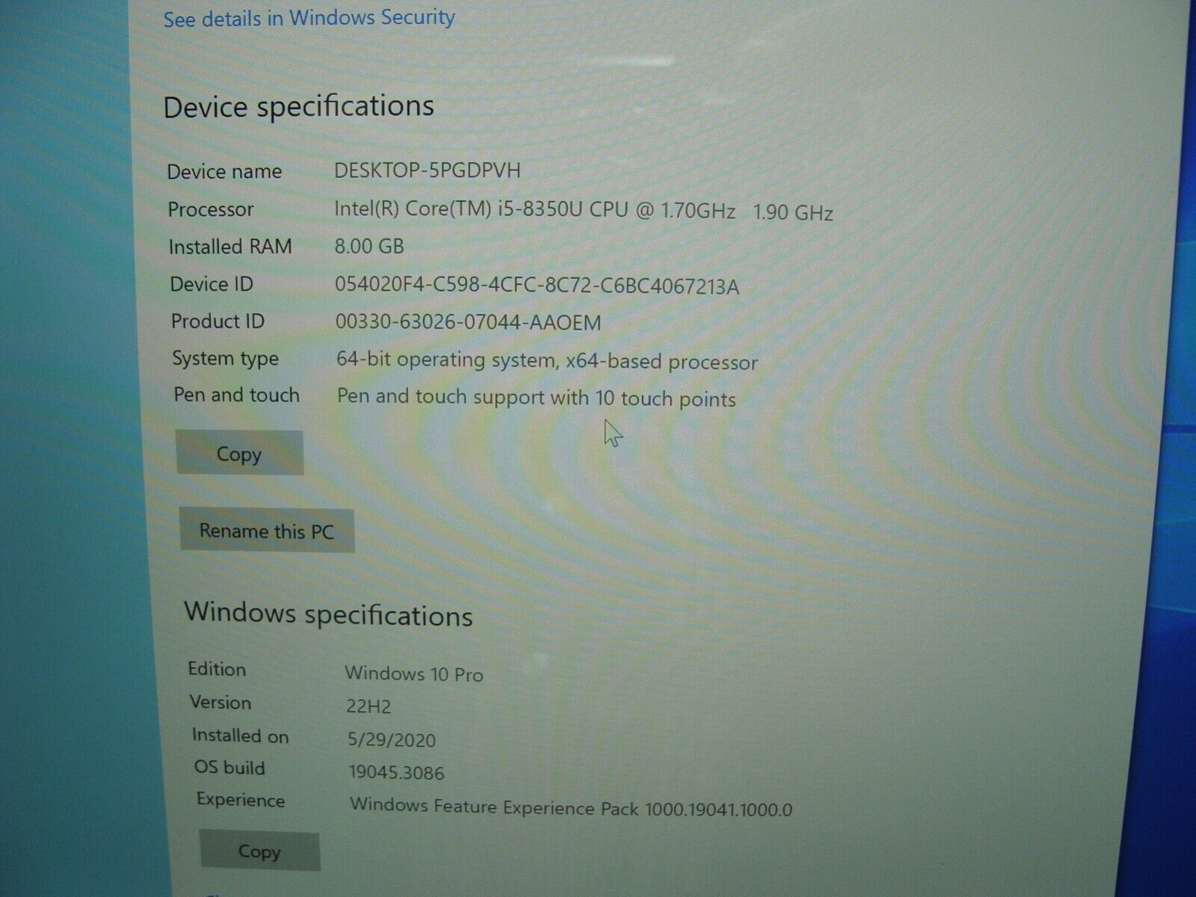This screenshot has width=1196, height=897.
Task: Select Device ID value 054020F4-C598-4CFC-8C72-C6BC4067213A
Action: pyautogui.click(x=537, y=286)
